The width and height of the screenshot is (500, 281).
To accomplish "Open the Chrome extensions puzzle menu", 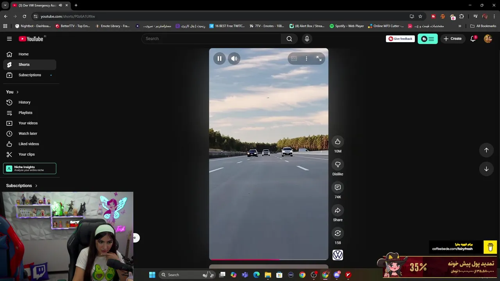I will [x=462, y=16].
